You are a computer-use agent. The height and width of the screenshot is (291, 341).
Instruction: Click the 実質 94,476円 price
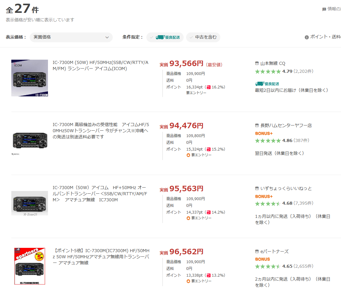click(182, 126)
